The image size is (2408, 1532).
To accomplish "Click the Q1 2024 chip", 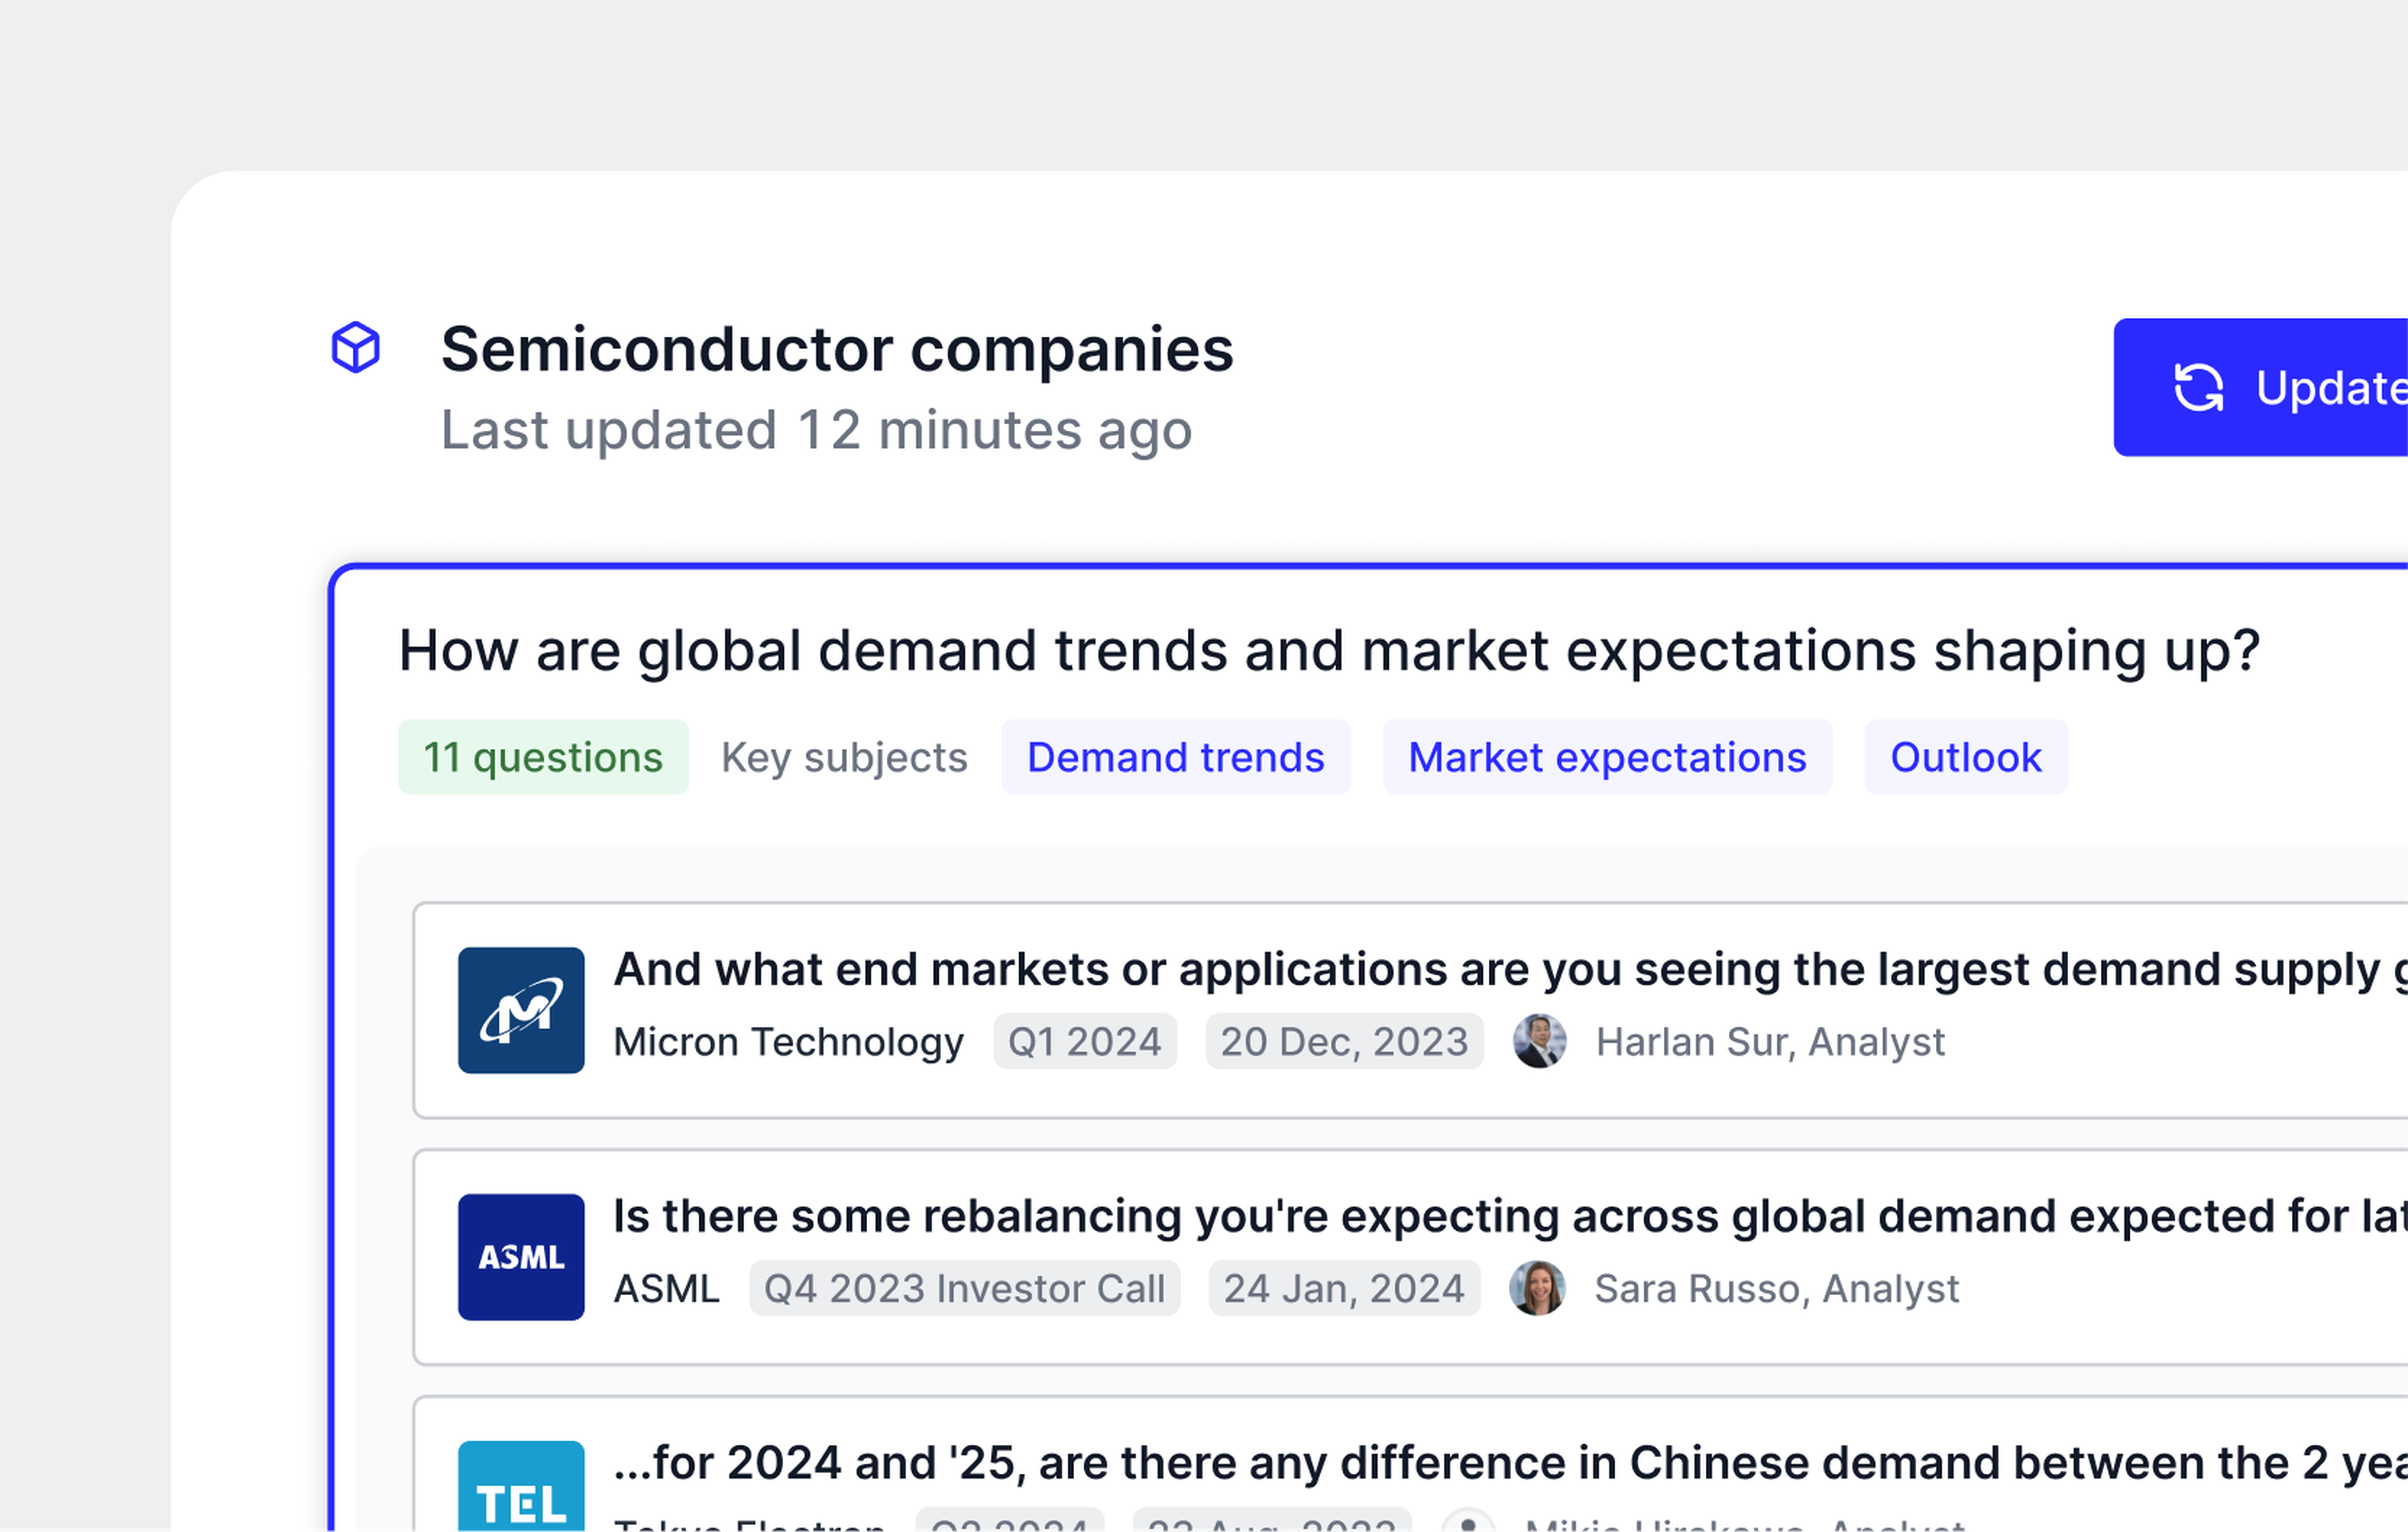I will coord(1085,1041).
